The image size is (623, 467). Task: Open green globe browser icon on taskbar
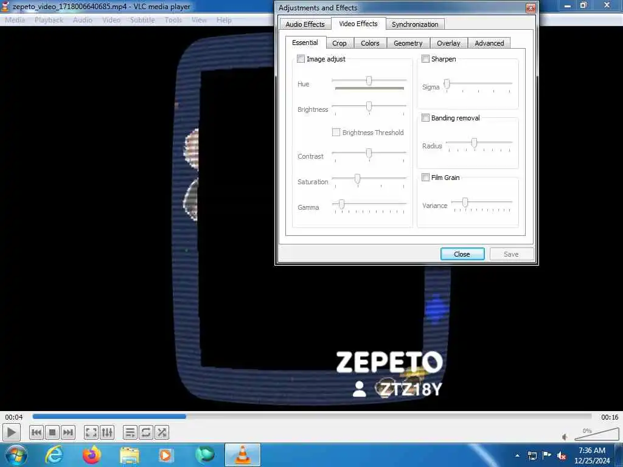click(x=204, y=455)
